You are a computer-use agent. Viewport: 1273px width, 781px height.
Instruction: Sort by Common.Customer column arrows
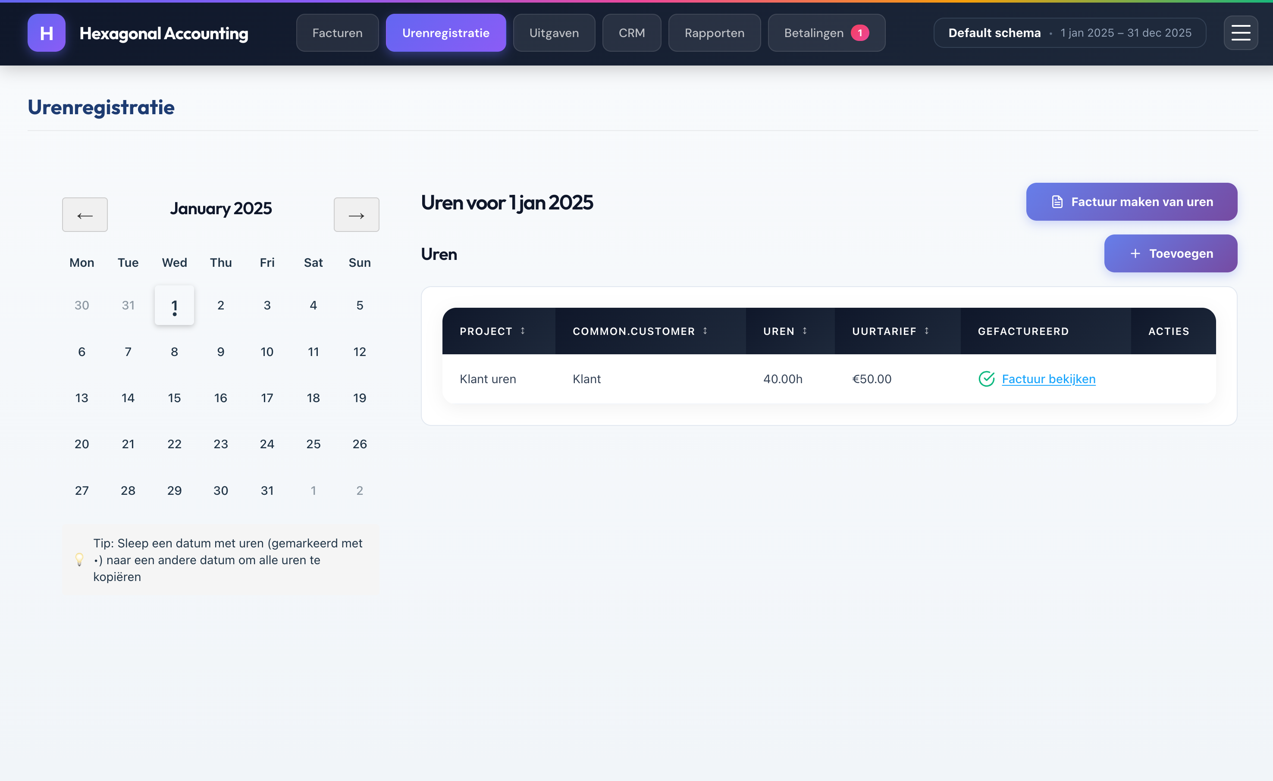(705, 331)
